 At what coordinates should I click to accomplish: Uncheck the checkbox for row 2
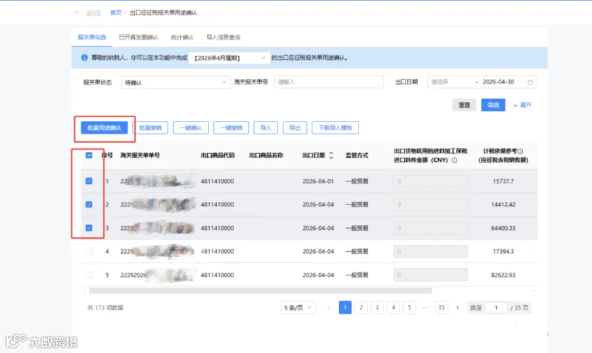tap(89, 204)
